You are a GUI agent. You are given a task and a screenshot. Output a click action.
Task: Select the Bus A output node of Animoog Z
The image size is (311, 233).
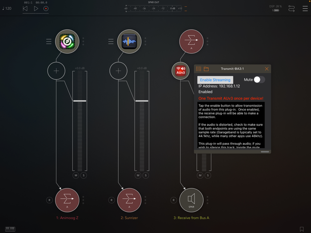67,200
